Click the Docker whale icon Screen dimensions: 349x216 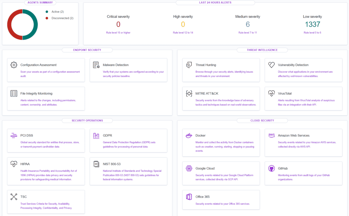tap(188, 135)
